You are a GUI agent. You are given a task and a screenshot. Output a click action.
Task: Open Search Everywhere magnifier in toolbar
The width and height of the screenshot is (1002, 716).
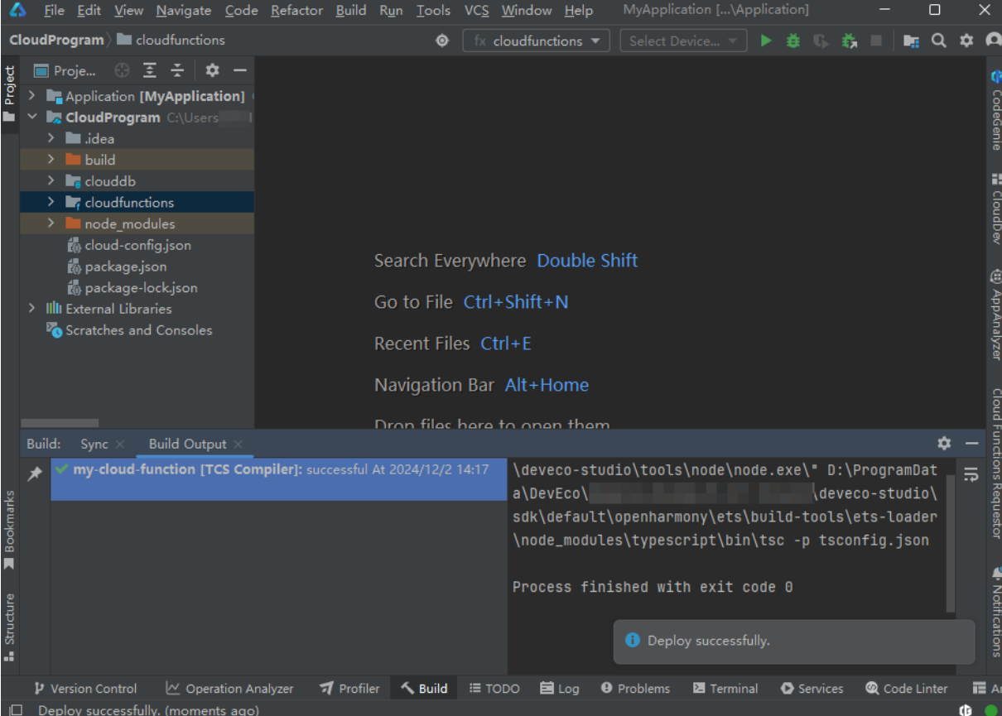point(938,41)
